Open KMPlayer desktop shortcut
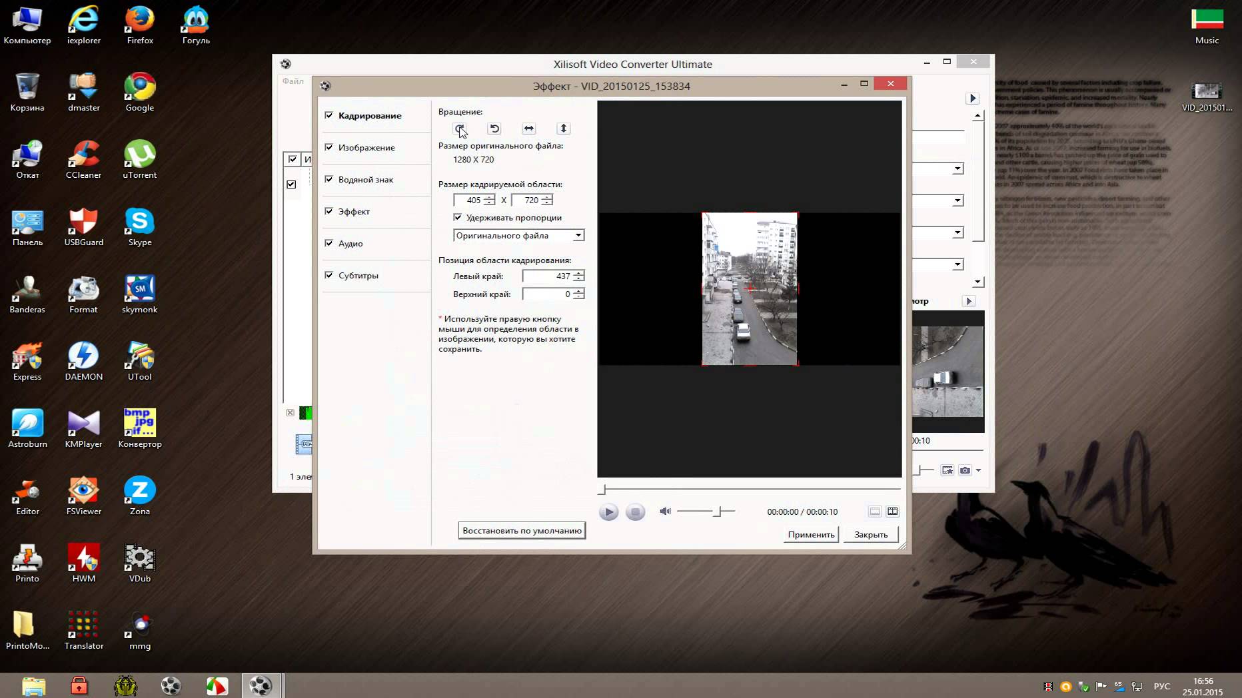The height and width of the screenshot is (698, 1242). [x=84, y=429]
